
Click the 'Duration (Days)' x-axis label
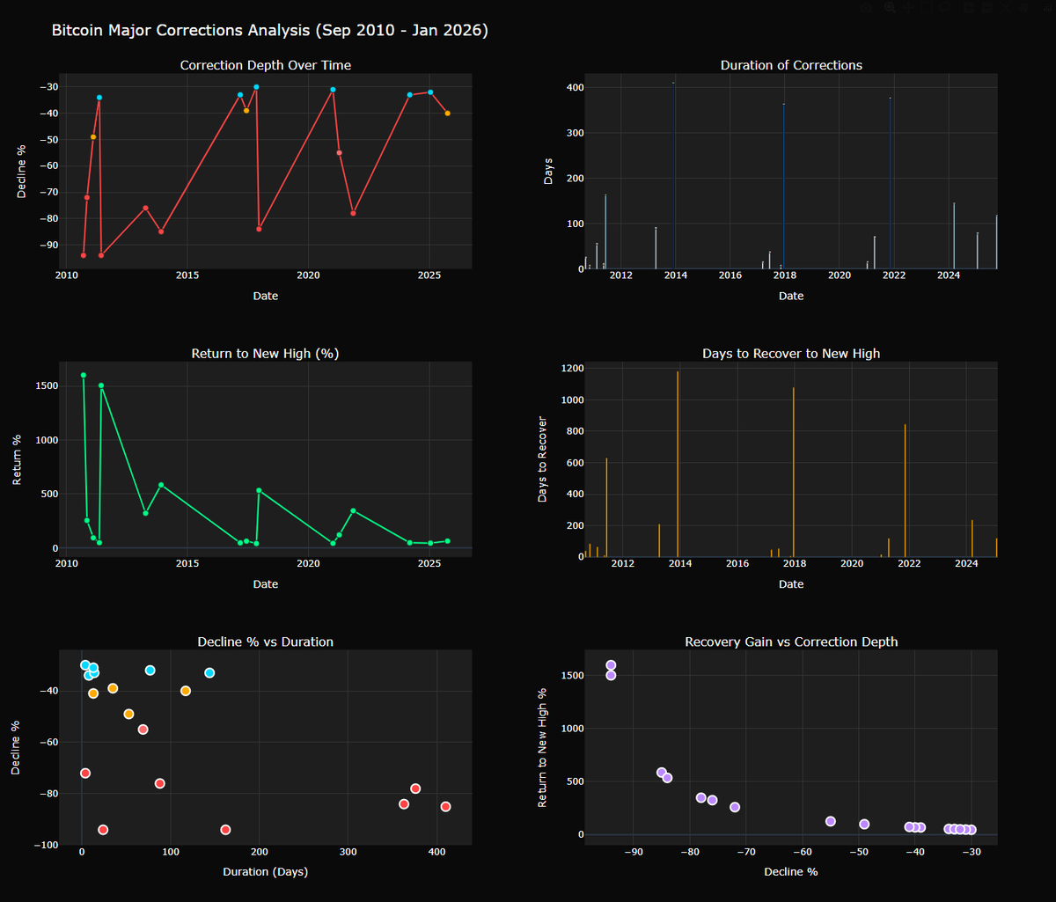tap(265, 872)
